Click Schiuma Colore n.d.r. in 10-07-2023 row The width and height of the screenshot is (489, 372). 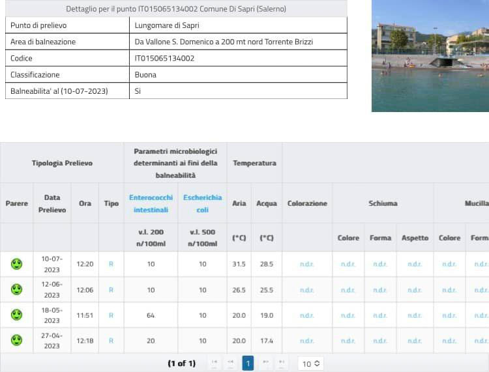click(x=348, y=265)
